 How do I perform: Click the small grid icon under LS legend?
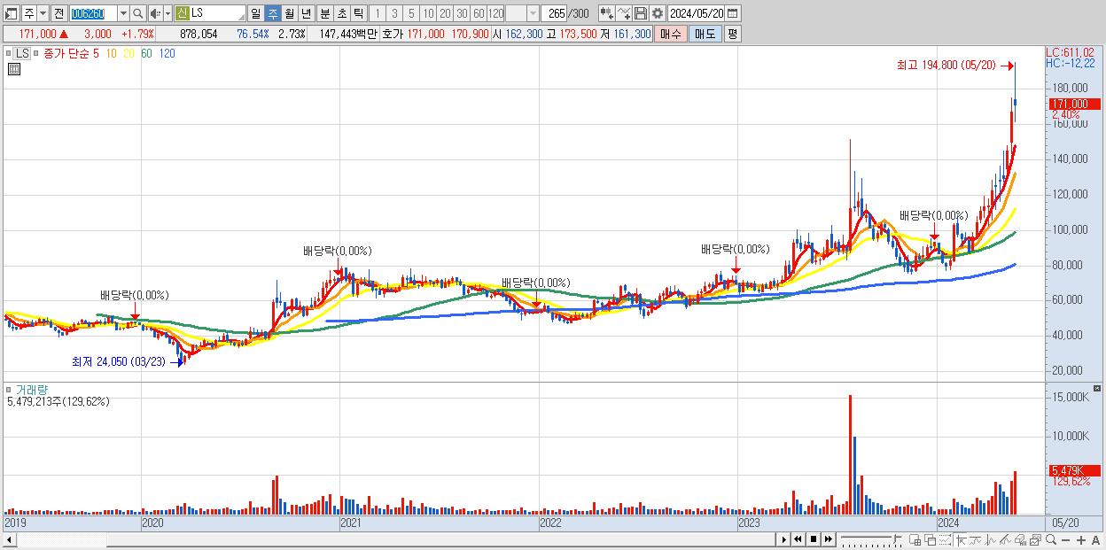pyautogui.click(x=14, y=69)
